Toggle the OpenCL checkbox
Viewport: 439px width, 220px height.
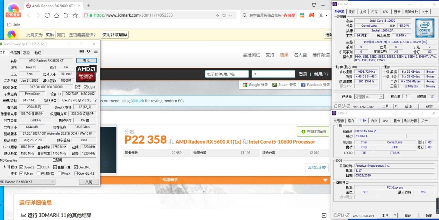point(21,167)
